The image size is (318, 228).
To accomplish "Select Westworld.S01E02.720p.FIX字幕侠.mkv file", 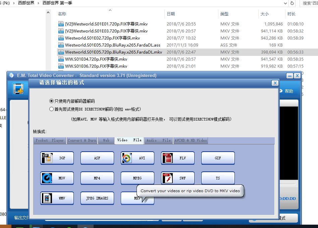I will [x=102, y=38].
